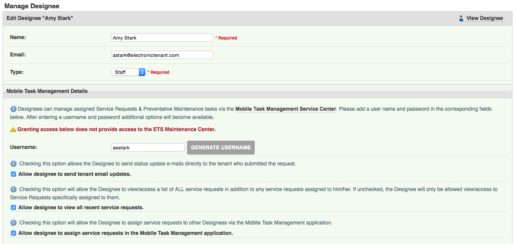
Task: Click the Edit Designee "Amy Stark" header bar
Action: click(40, 18)
